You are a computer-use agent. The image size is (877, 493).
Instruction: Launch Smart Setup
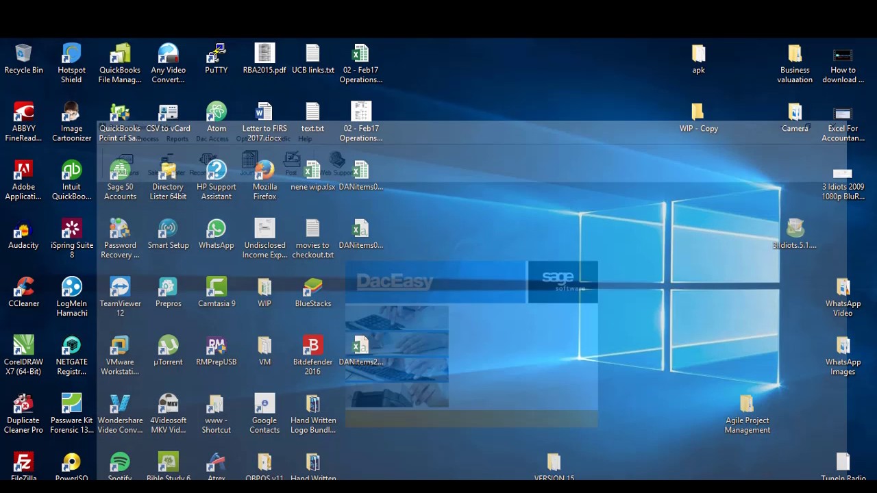click(x=168, y=234)
